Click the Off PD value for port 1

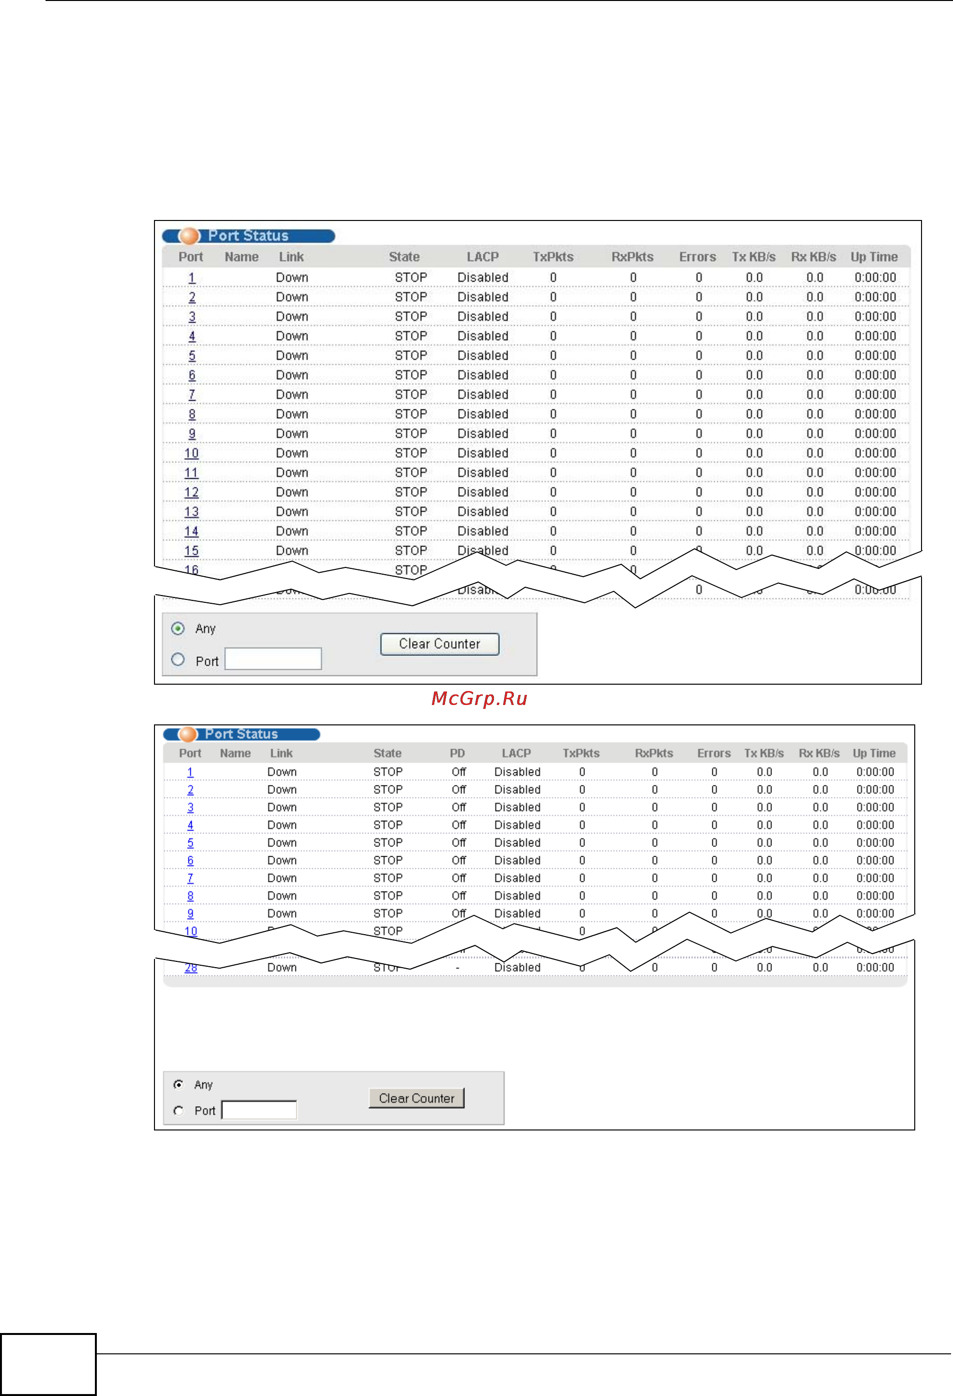pos(459,772)
